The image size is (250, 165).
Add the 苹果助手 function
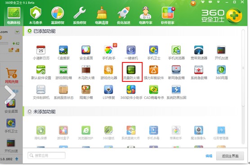(x=176, y=133)
